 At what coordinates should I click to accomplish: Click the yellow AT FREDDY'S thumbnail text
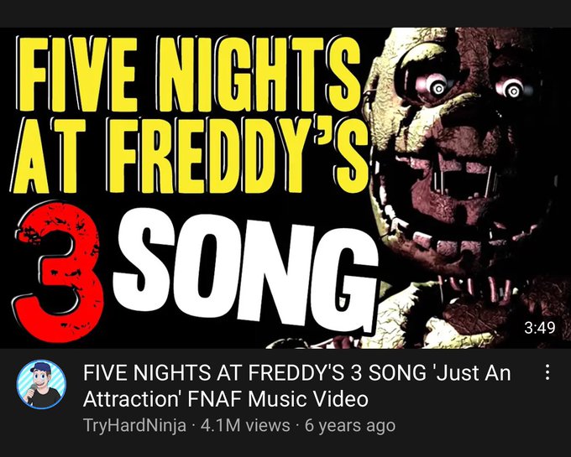pyautogui.click(x=190, y=154)
